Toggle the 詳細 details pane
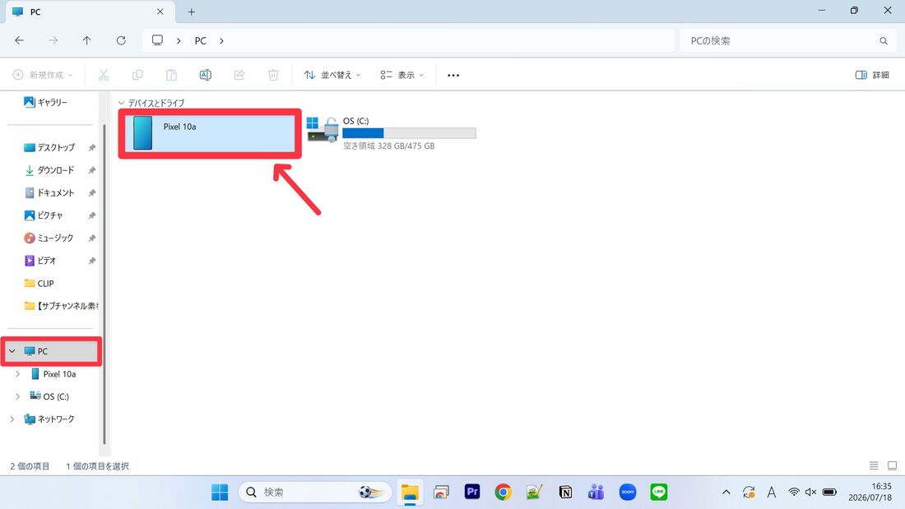The image size is (905, 509). coord(872,75)
